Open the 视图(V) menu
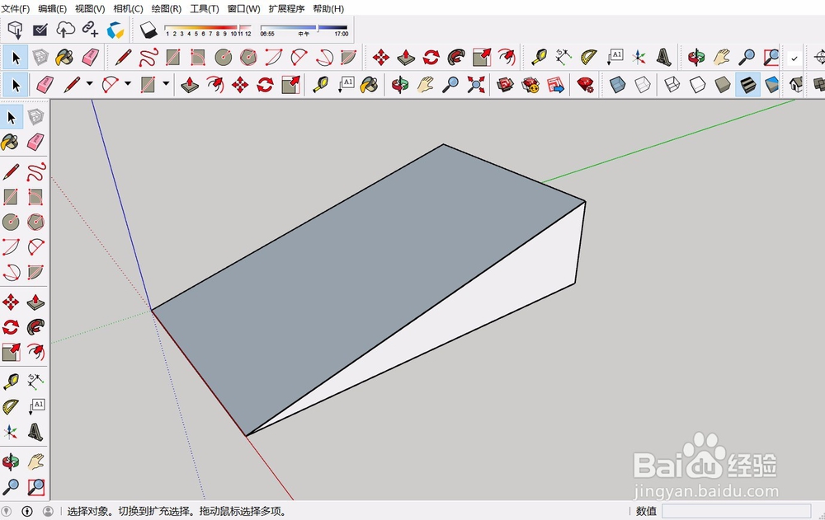 click(x=90, y=9)
